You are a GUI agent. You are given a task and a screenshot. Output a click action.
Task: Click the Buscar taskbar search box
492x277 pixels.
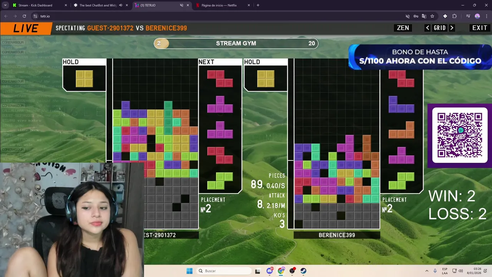(224, 271)
